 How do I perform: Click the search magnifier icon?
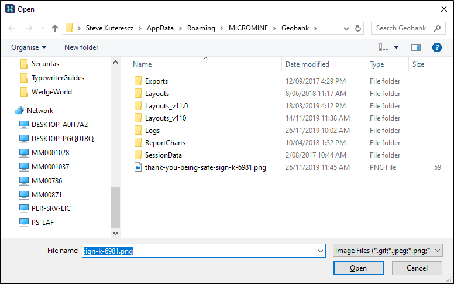pyautogui.click(x=437, y=28)
